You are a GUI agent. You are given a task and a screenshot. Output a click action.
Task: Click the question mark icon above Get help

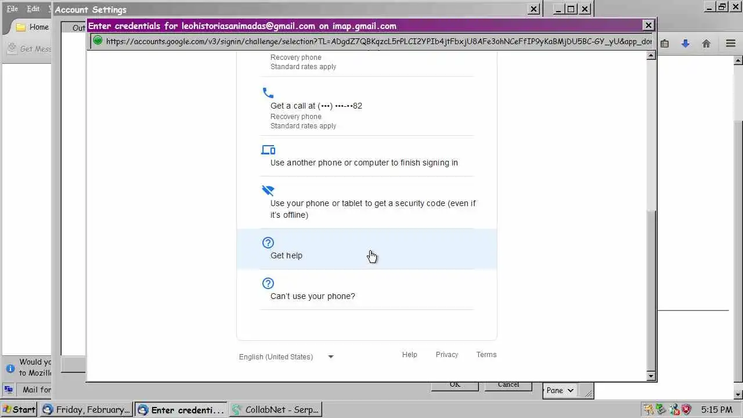268,243
